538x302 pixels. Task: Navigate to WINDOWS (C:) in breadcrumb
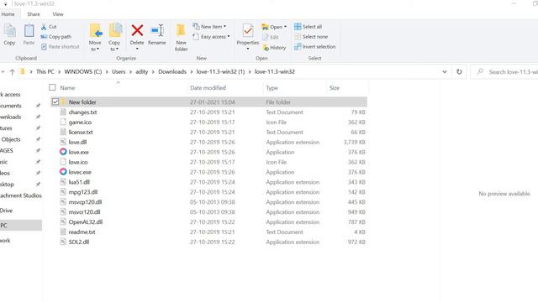(x=83, y=72)
